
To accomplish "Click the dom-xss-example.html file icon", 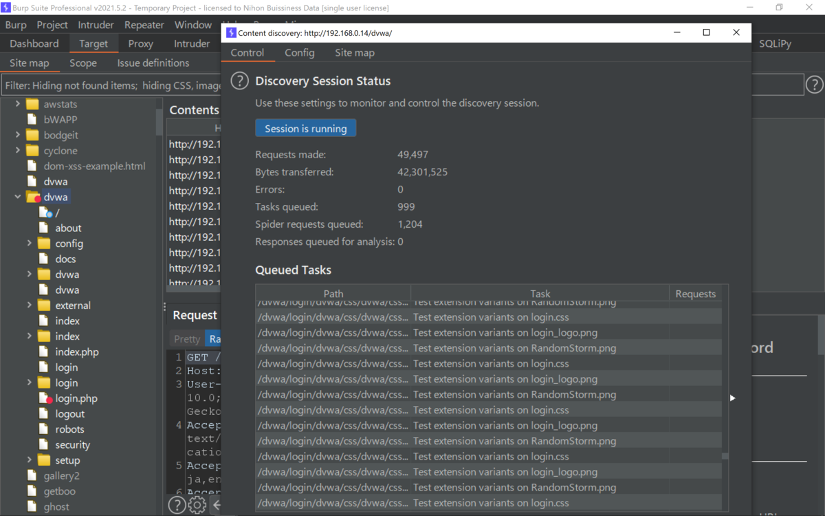I will pos(32,166).
